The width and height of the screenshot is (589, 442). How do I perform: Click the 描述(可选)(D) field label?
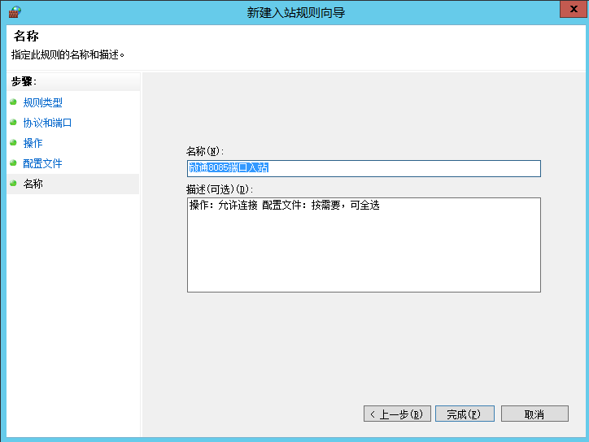(220, 189)
